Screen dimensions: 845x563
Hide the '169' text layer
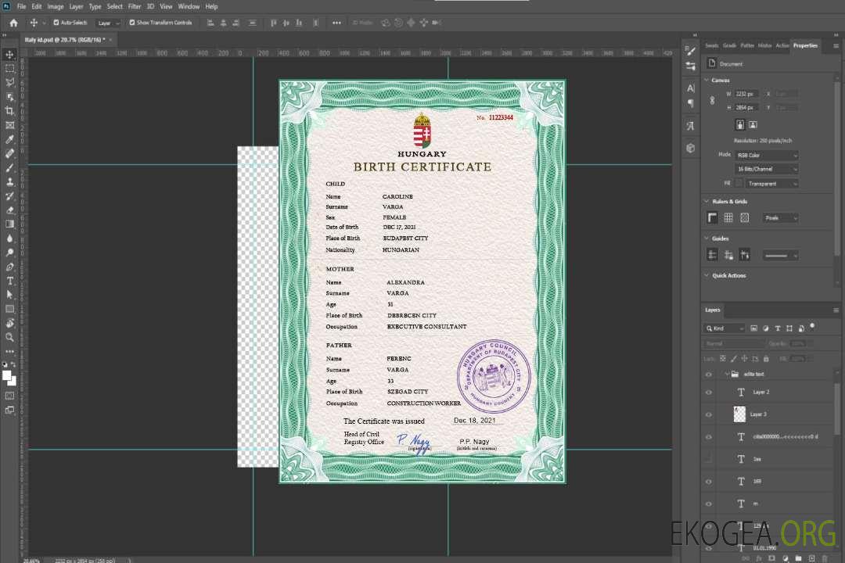point(709,482)
